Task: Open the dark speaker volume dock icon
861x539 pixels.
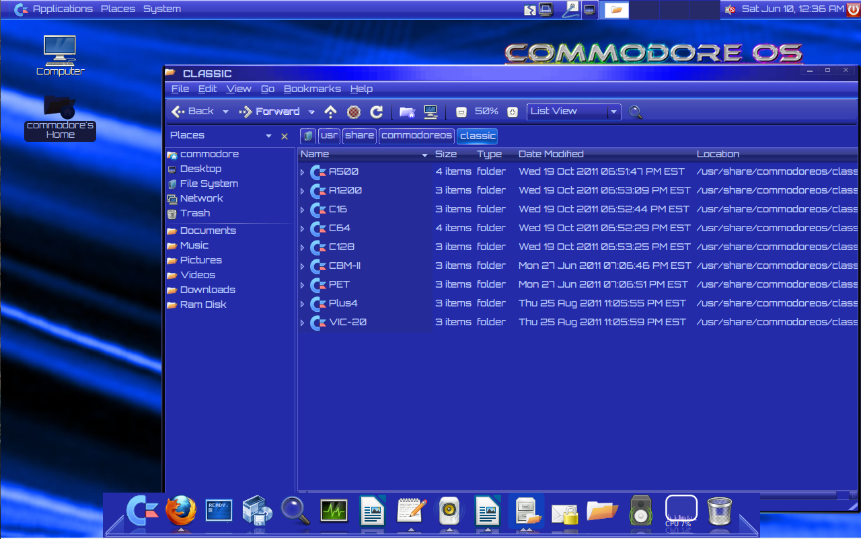Action: point(640,511)
